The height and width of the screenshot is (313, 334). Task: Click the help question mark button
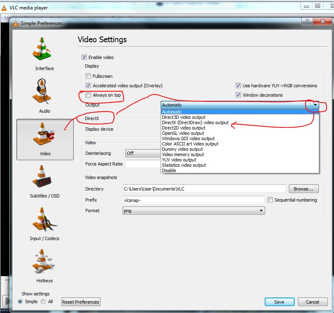click(307, 21)
